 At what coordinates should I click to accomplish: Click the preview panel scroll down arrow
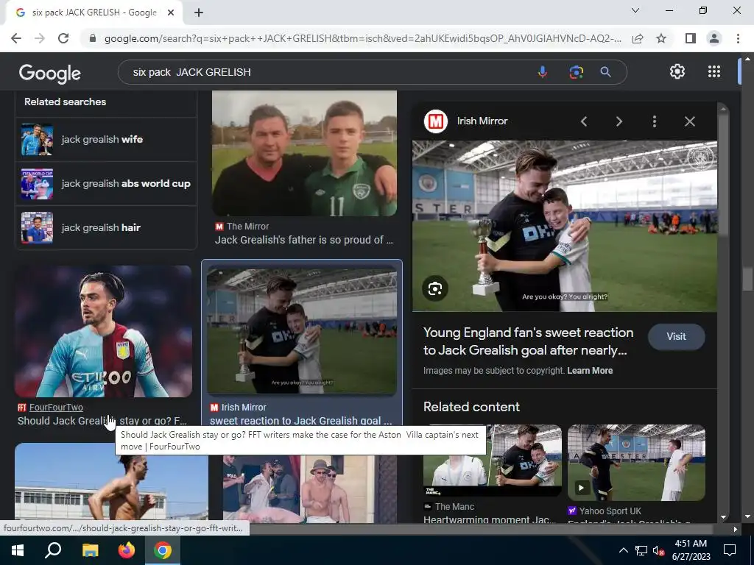point(724,518)
